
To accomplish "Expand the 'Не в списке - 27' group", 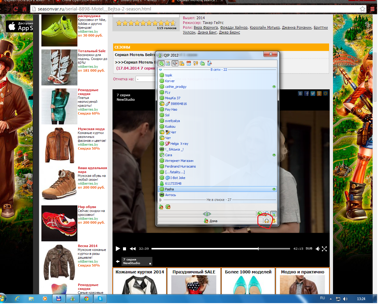I will pyautogui.click(x=160, y=200).
